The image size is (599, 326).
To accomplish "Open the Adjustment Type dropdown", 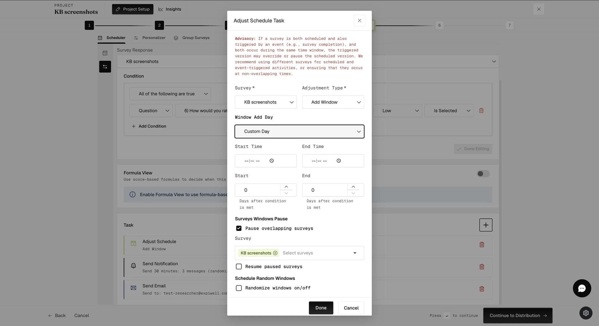I will pos(333,102).
